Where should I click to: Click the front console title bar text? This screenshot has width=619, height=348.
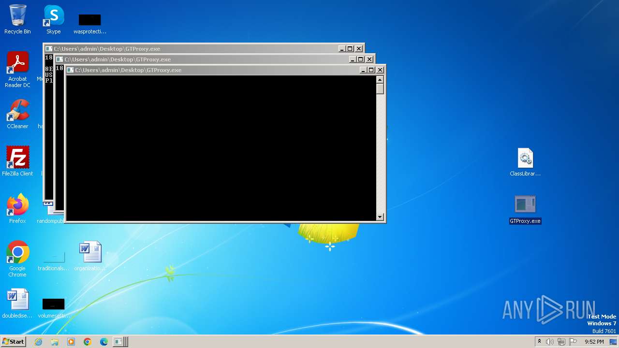coord(128,70)
